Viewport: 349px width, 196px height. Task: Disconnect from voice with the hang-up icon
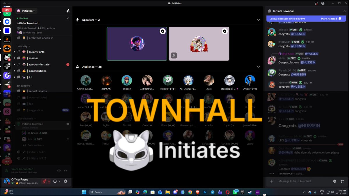click(x=66, y=171)
